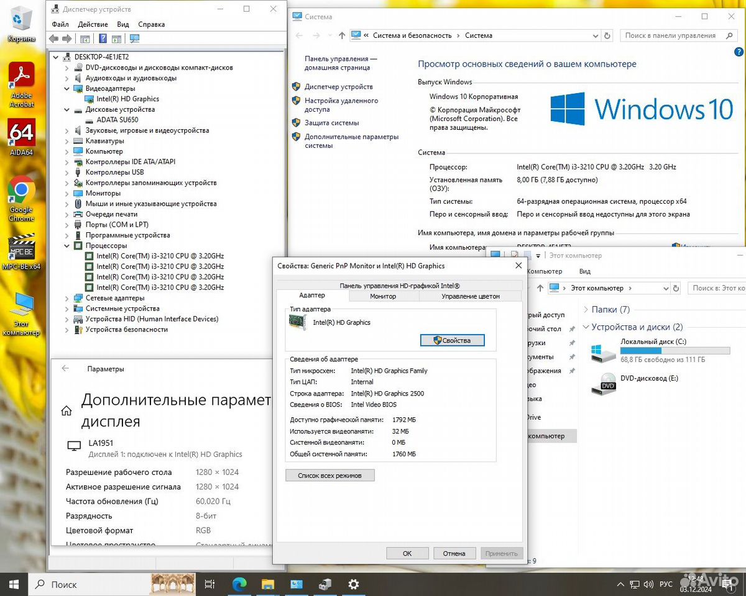The height and width of the screenshot is (596, 746).
Task: Open the Справка menu in Device Manager
Action: (x=152, y=24)
